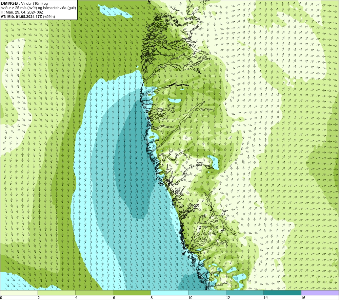Click the colorbar tick label '16'
The width and height of the screenshot is (339, 300).
point(303,298)
